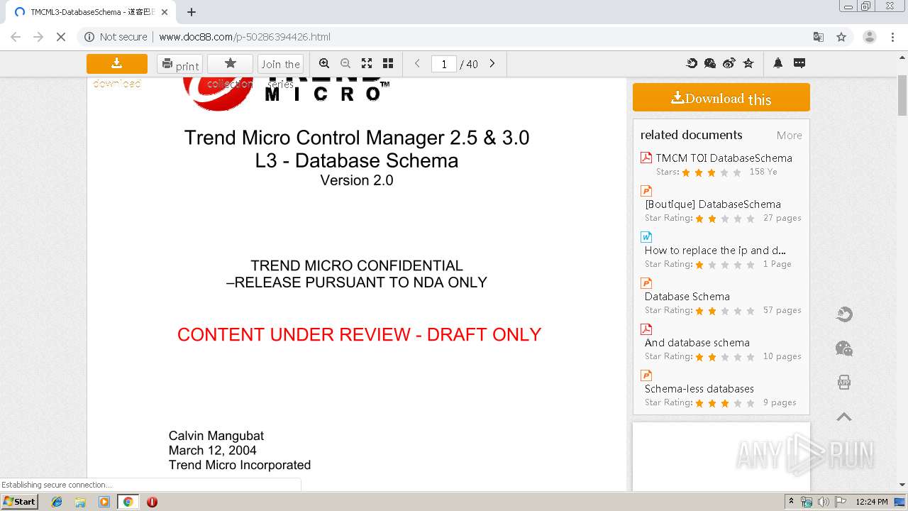The width and height of the screenshot is (908, 511).
Task: Click the taskbar clock showing 12:24 PM
Action: pyautogui.click(x=872, y=502)
